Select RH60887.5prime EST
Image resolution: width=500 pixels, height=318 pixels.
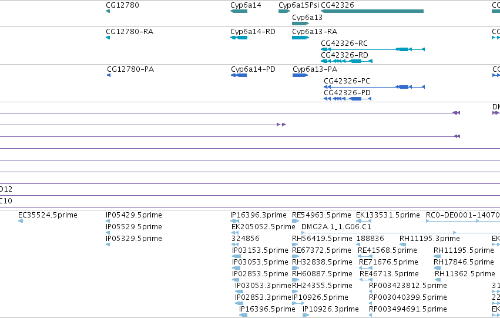[x=296, y=280]
